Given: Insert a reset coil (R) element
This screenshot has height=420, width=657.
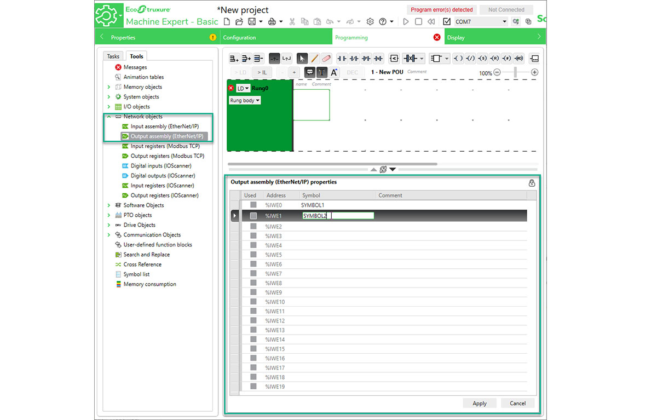Looking at the screenshot, I should (x=494, y=58).
